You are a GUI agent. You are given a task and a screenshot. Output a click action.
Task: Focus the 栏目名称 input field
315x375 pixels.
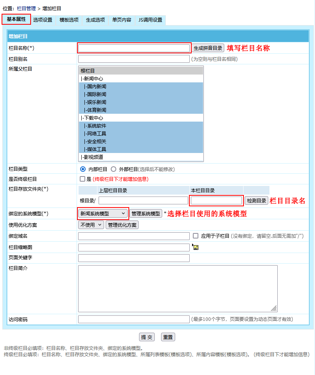tap(134, 48)
